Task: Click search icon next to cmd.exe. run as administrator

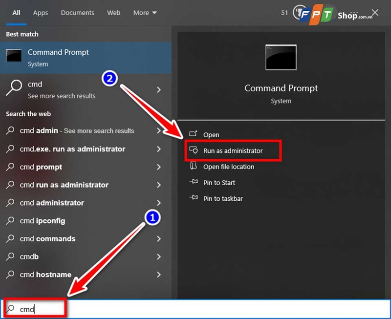Action: point(10,149)
